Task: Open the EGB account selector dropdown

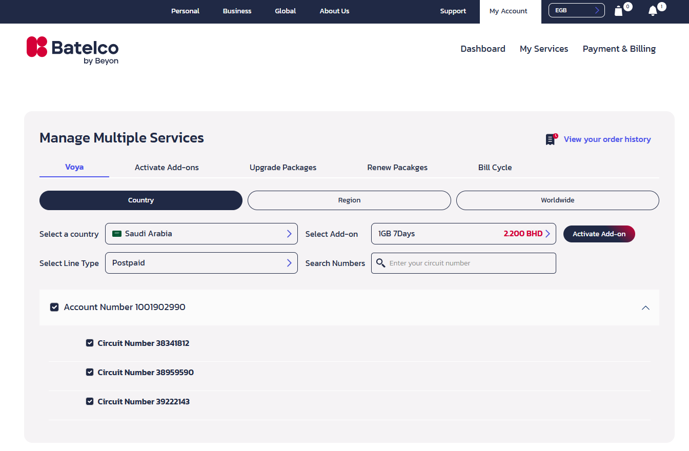Action: pos(577,10)
